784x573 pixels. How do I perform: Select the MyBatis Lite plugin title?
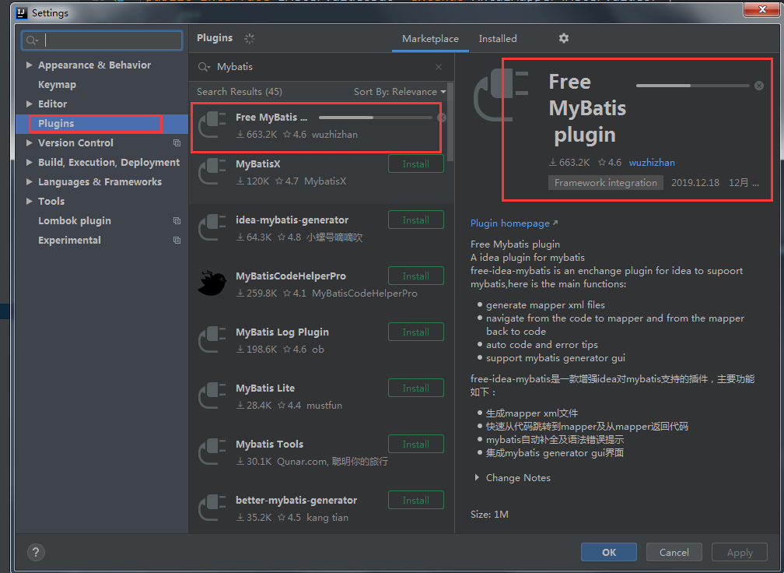[265, 388]
